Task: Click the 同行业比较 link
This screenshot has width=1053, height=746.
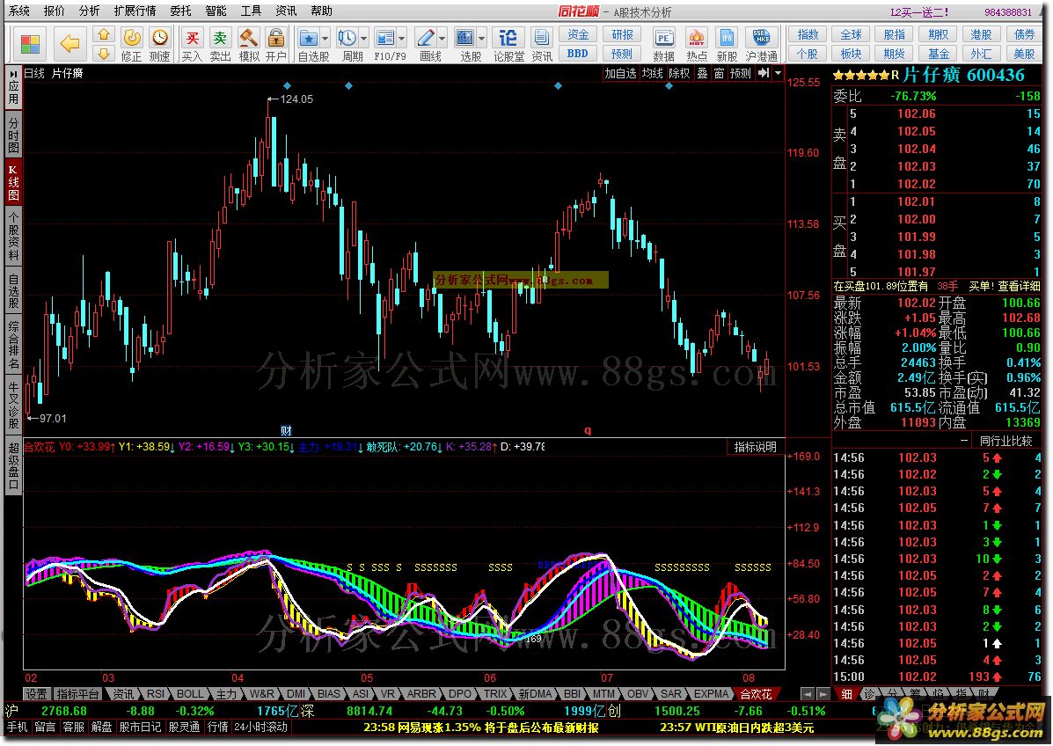Action: pos(1005,441)
